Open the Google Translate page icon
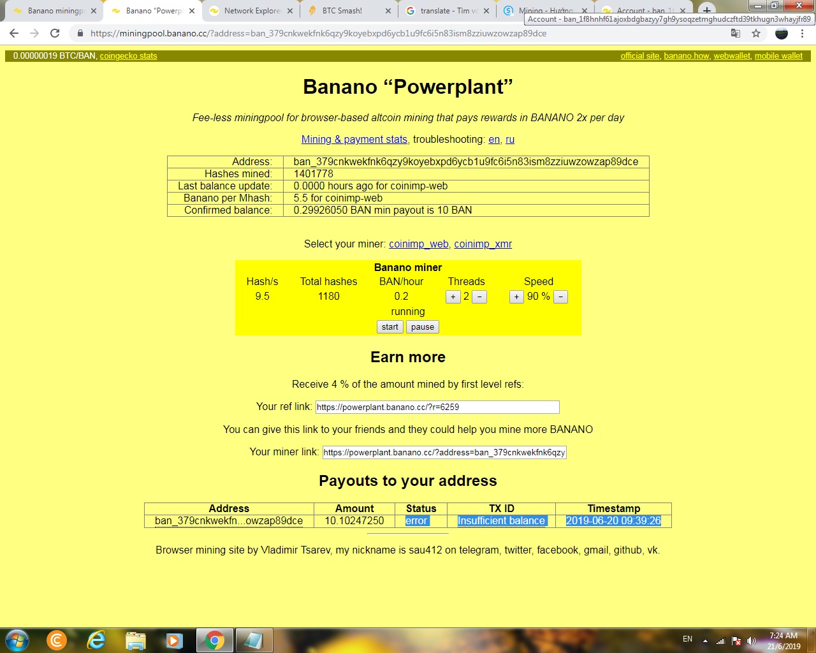Viewport: 816px width, 653px height. (x=736, y=33)
